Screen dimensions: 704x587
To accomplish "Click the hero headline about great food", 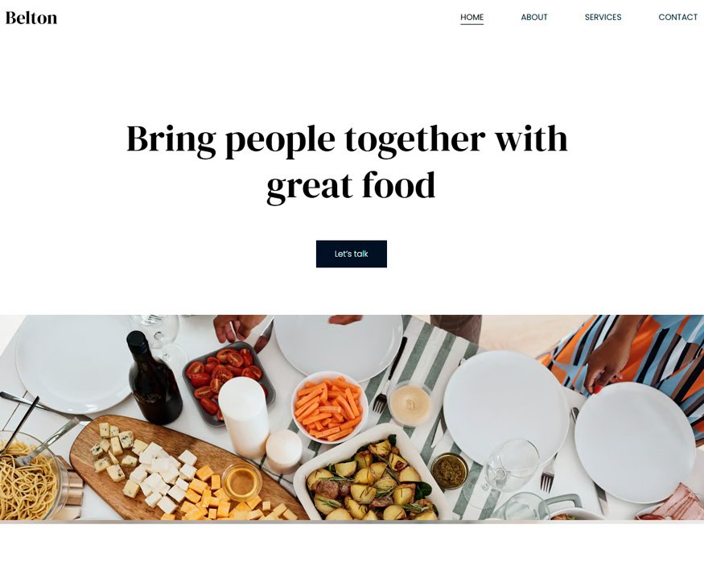I will 347,162.
